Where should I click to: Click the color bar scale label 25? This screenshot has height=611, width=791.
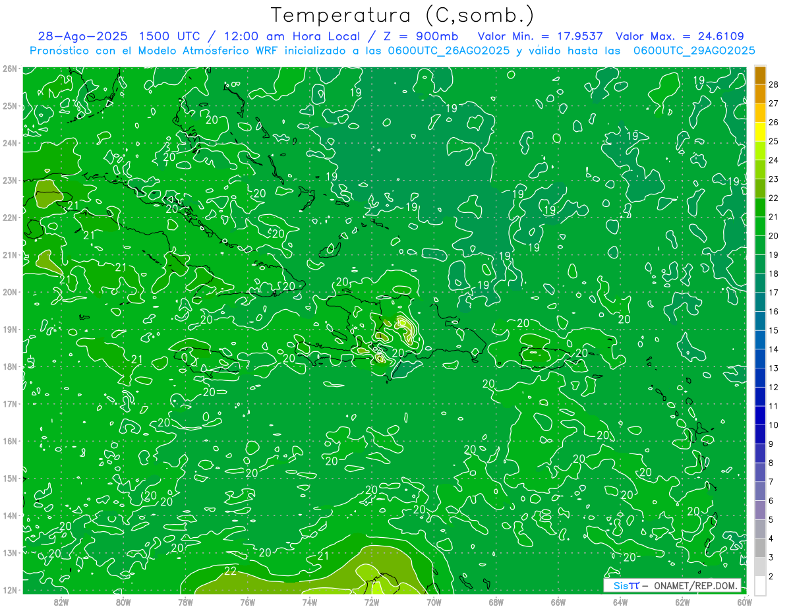pos(774,141)
